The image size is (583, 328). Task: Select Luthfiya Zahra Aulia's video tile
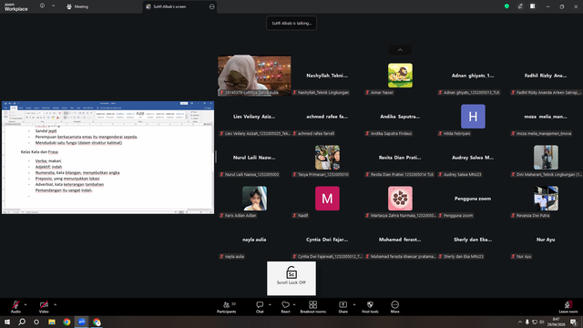pos(254,76)
